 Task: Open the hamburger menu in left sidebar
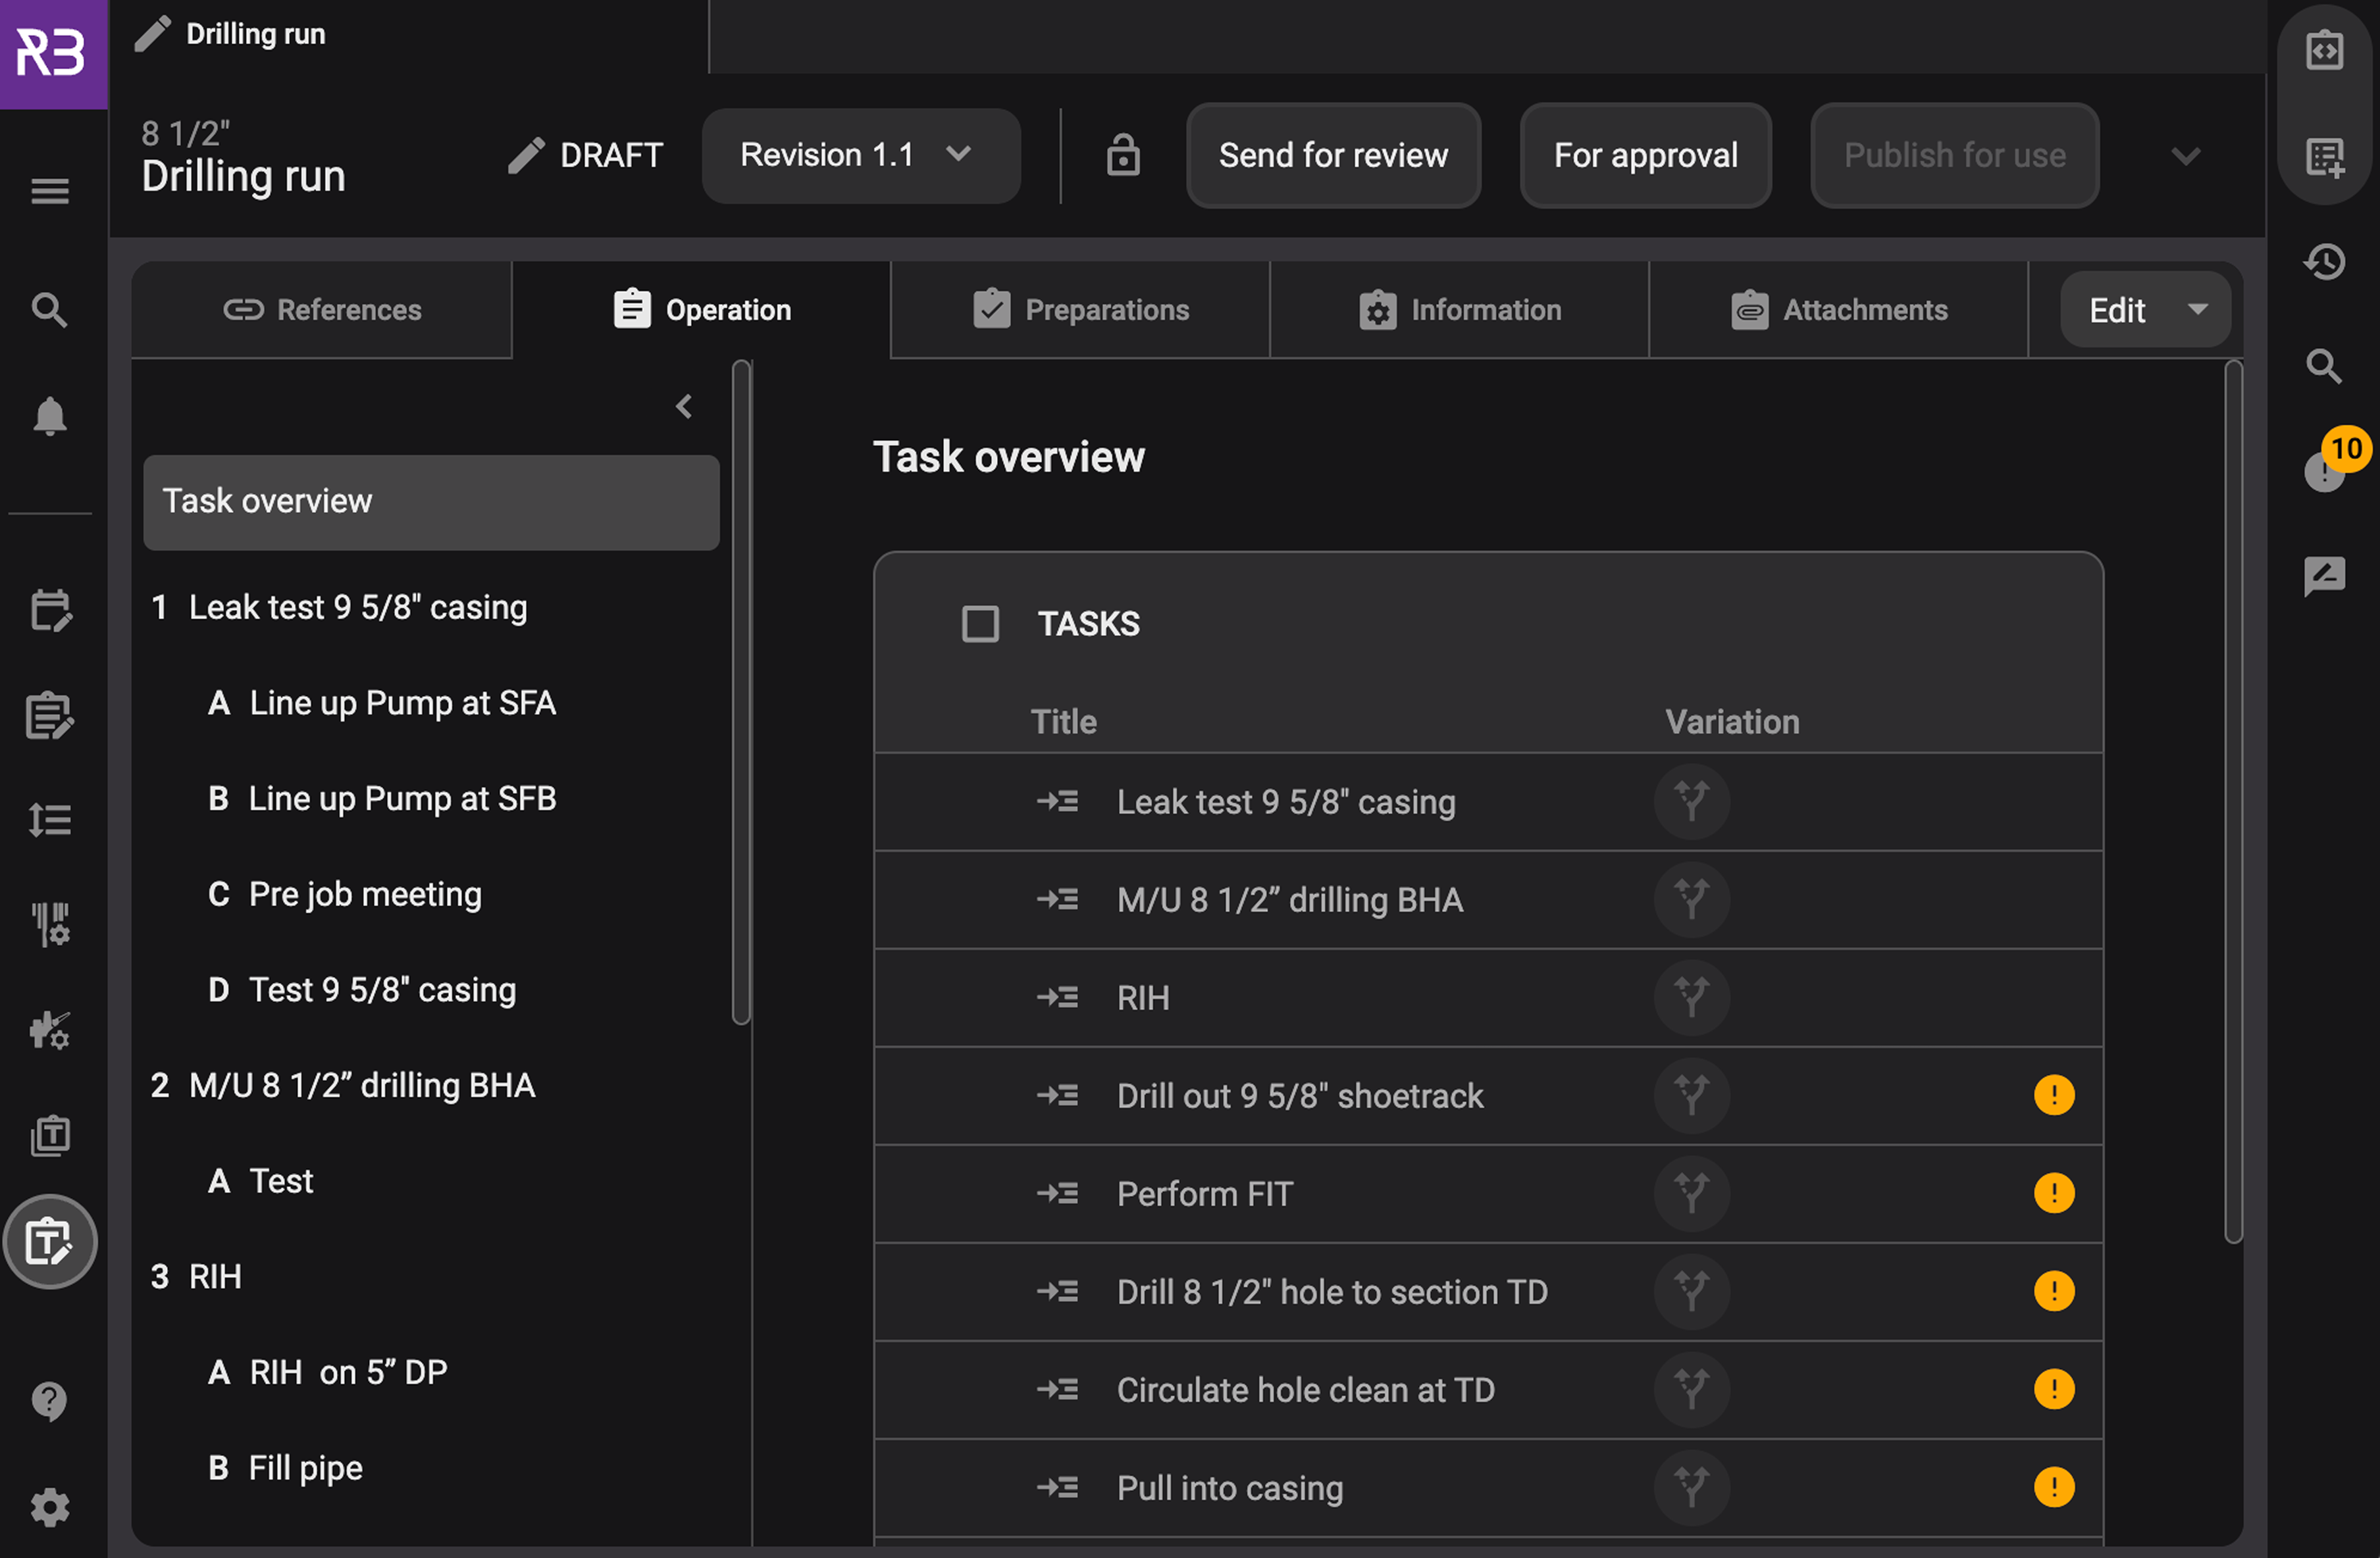tap(50, 190)
